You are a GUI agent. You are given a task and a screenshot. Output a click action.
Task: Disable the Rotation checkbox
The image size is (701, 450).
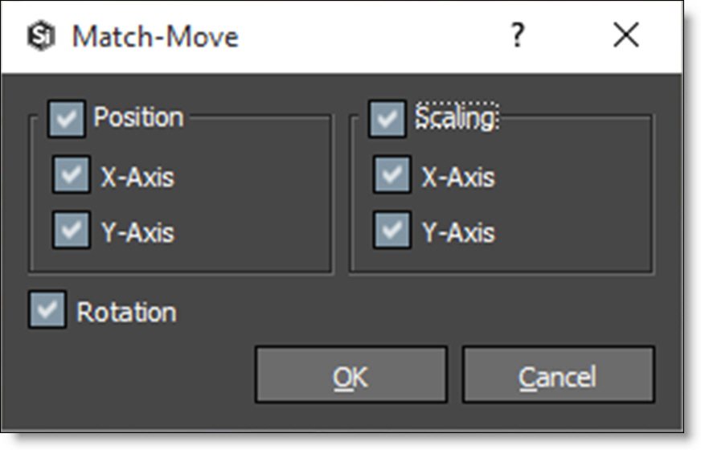point(47,311)
